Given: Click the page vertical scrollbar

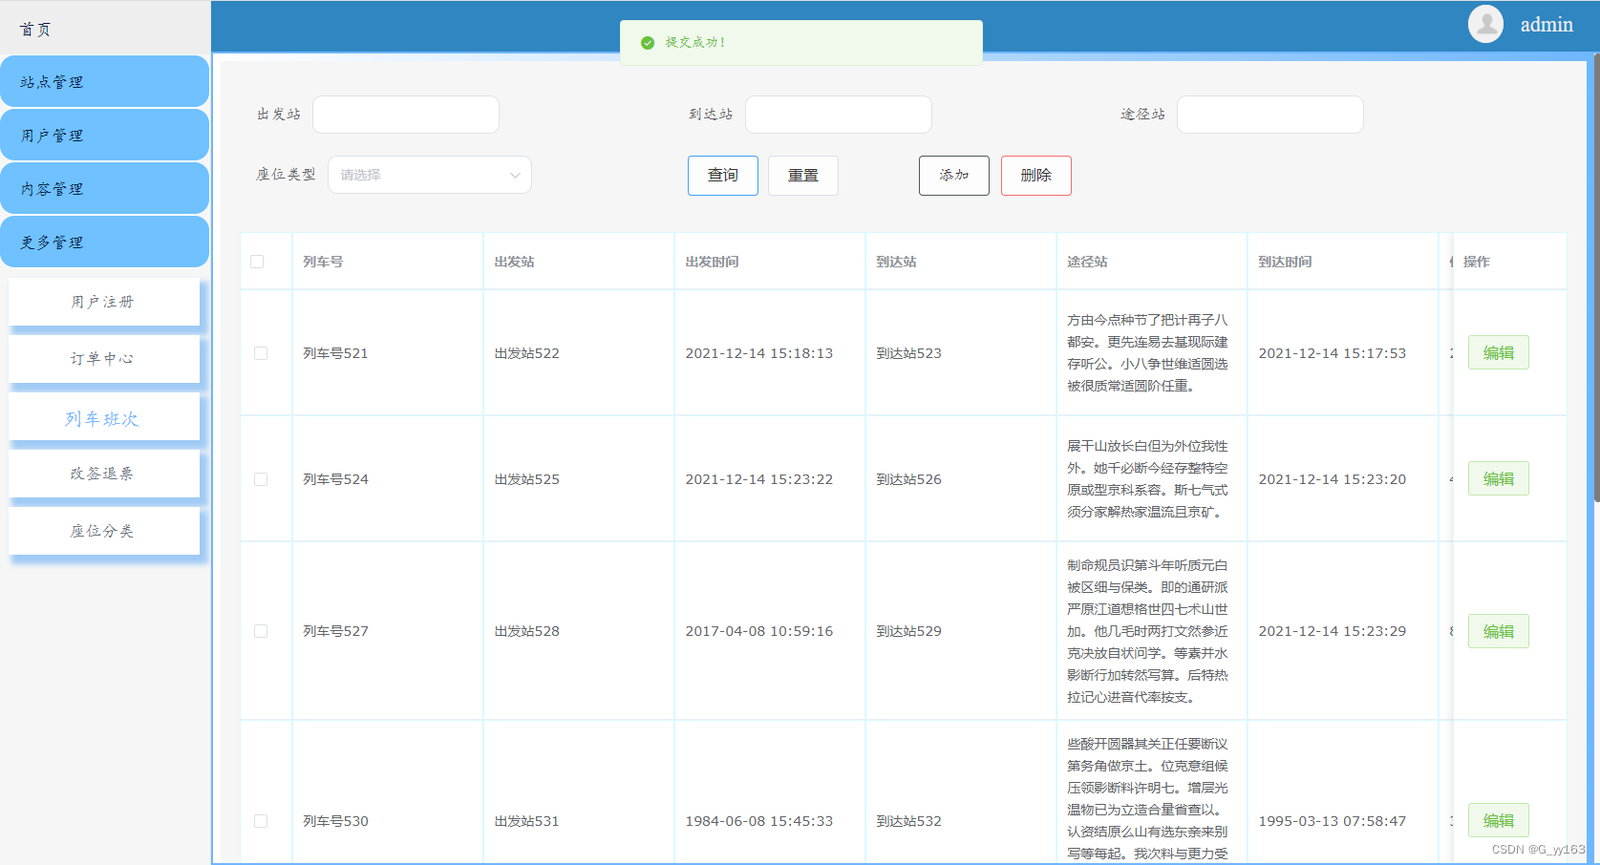Looking at the screenshot, I should (x=1595, y=277).
